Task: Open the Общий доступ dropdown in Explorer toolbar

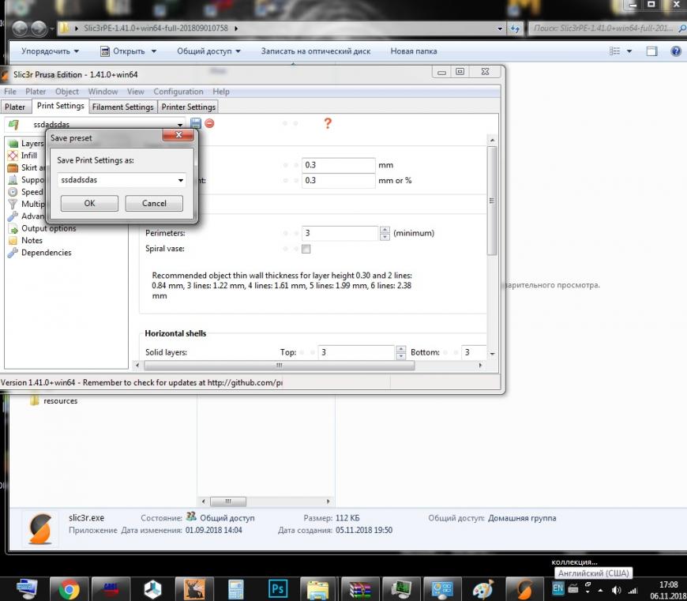Action: click(208, 51)
